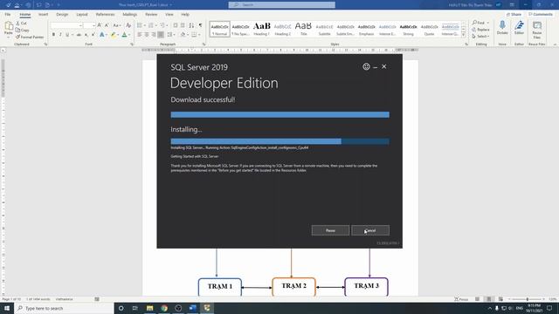Click the Windows Start button
Screen dimensions: 559x314
pos(7,308)
